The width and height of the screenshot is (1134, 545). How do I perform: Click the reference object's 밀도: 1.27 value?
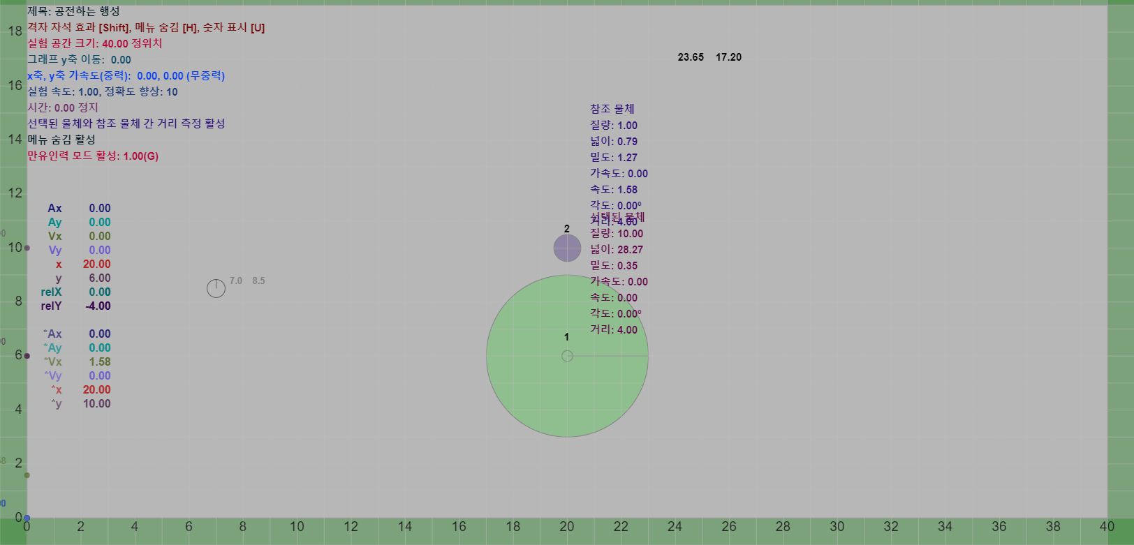pos(614,157)
